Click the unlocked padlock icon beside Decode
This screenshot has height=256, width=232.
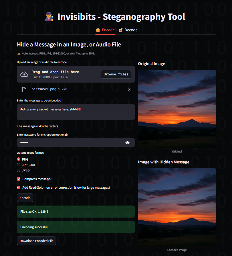(x=121, y=30)
